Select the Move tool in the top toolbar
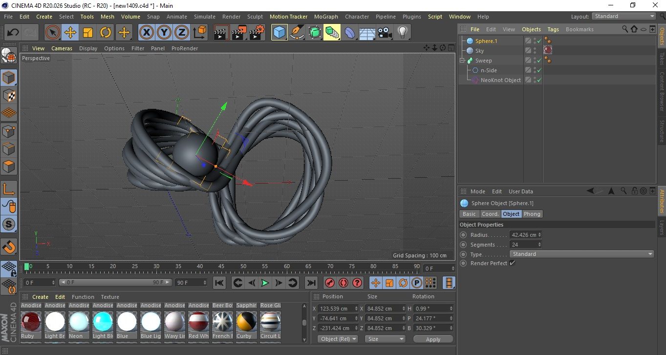Screen dimensions: 666x355 70,33
